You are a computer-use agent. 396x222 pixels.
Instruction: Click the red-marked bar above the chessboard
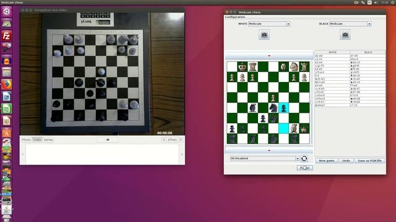coord(269,55)
